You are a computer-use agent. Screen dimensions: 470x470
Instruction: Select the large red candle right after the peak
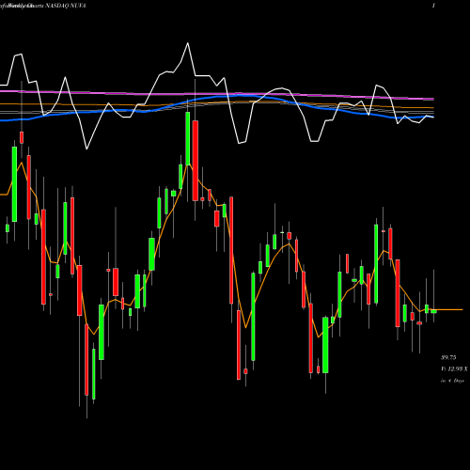[x=196, y=161]
